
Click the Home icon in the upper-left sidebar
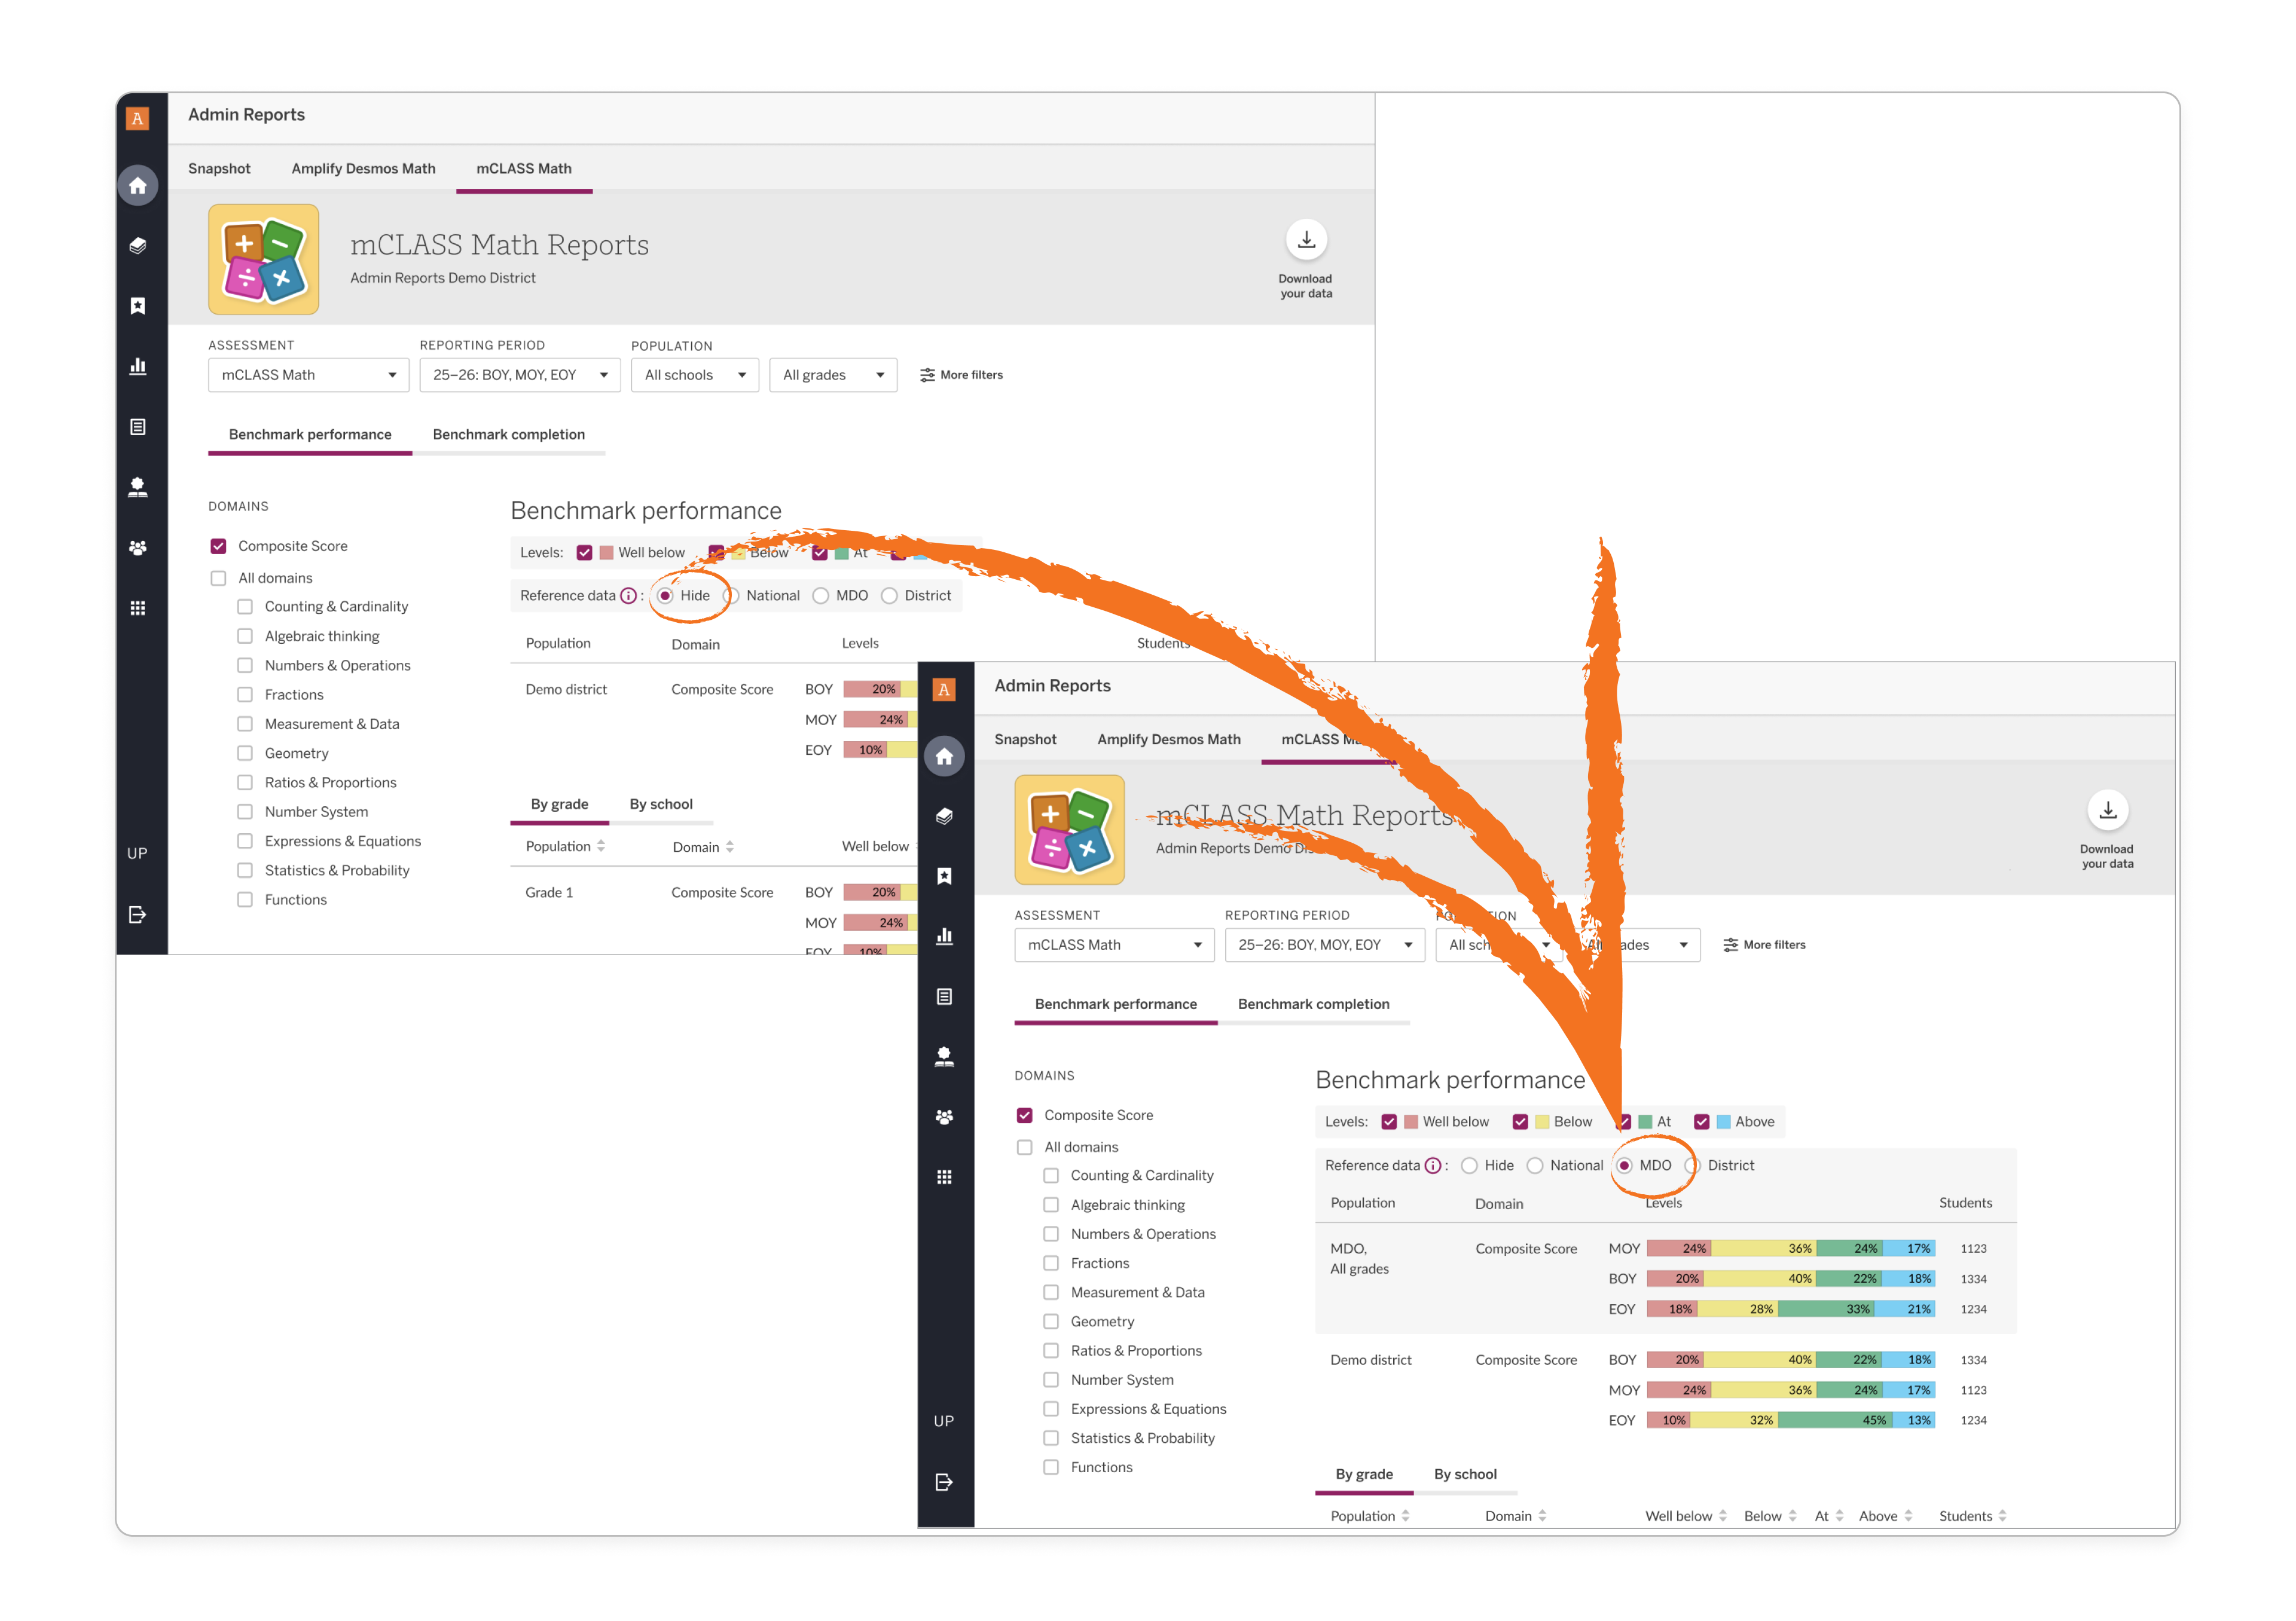[x=138, y=186]
